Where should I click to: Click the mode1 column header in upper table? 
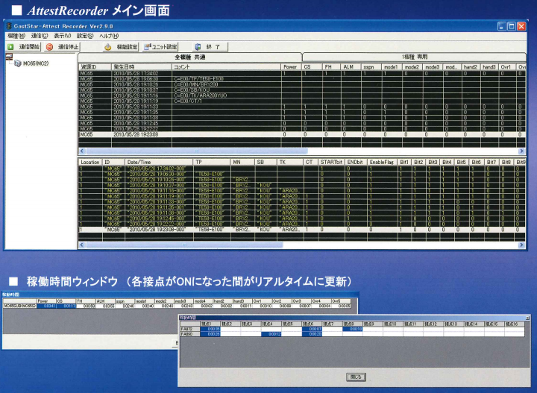392,67
